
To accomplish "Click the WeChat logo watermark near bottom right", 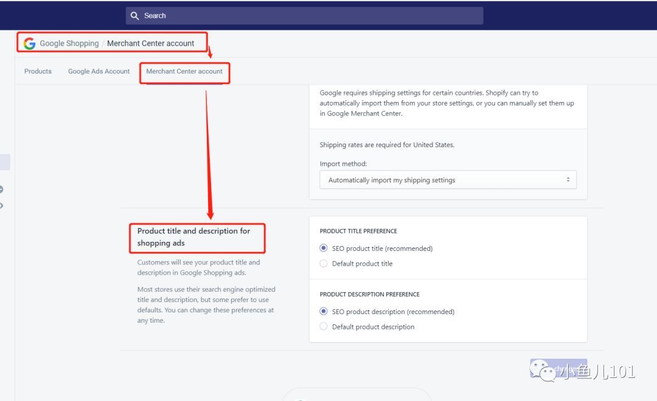I will (540, 371).
